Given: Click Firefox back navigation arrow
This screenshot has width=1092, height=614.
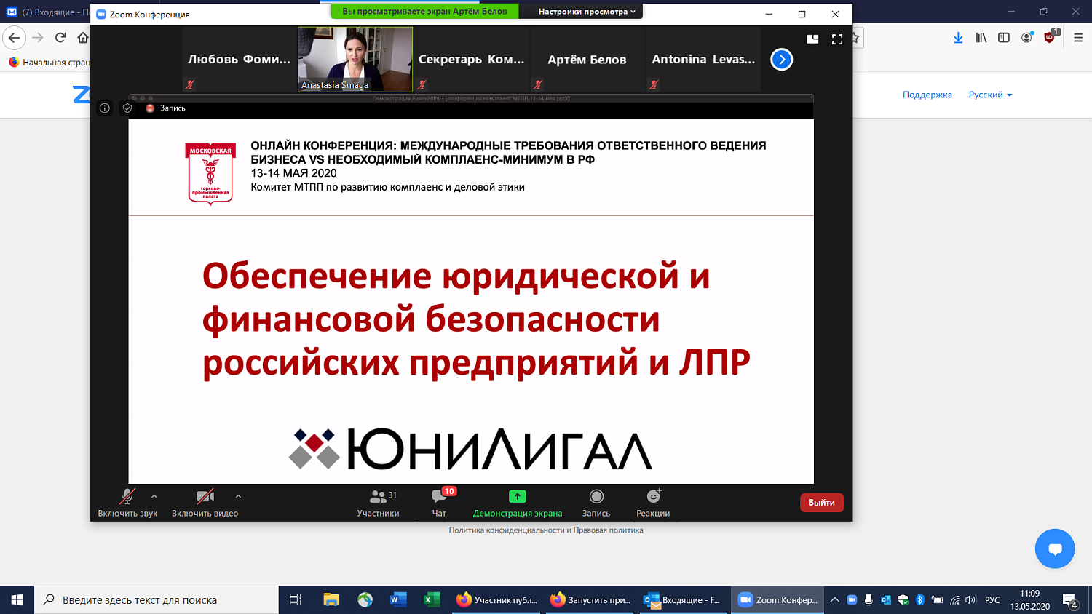Looking at the screenshot, I should pos(14,38).
